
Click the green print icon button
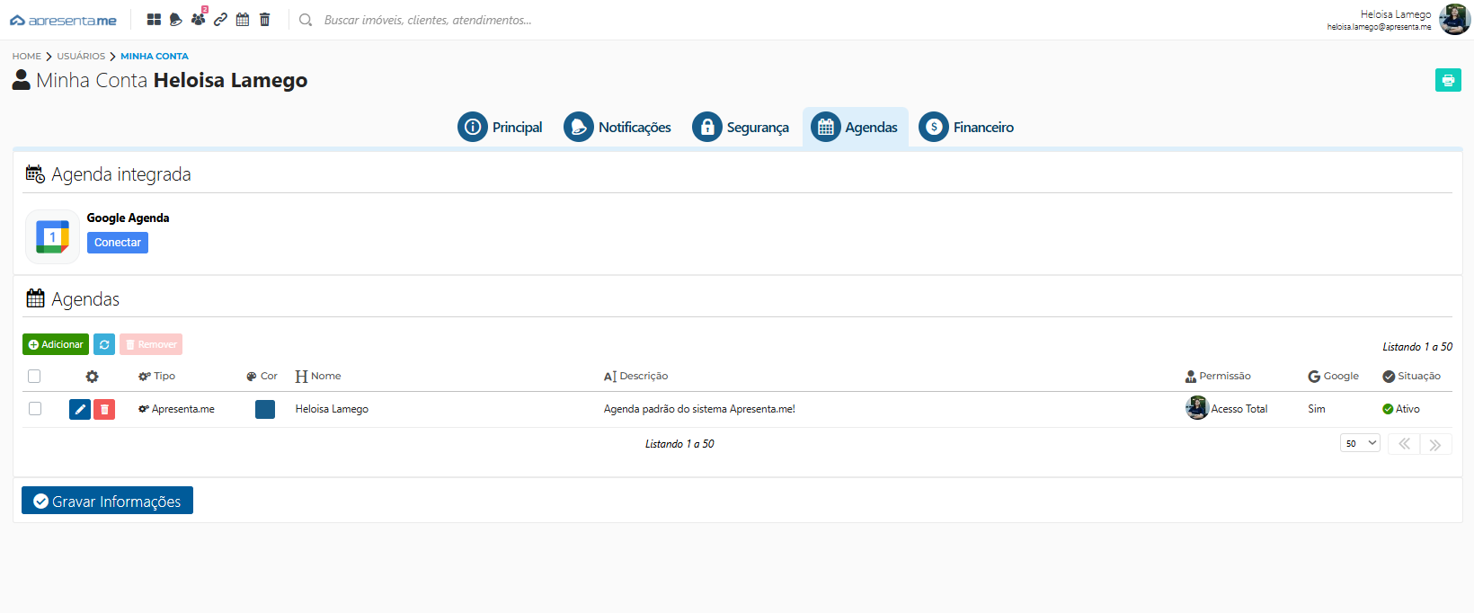pyautogui.click(x=1448, y=80)
